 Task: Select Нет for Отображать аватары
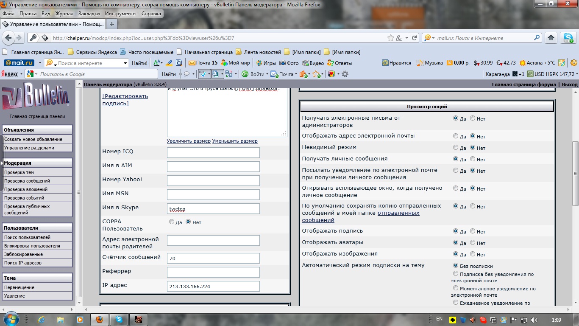(x=473, y=243)
